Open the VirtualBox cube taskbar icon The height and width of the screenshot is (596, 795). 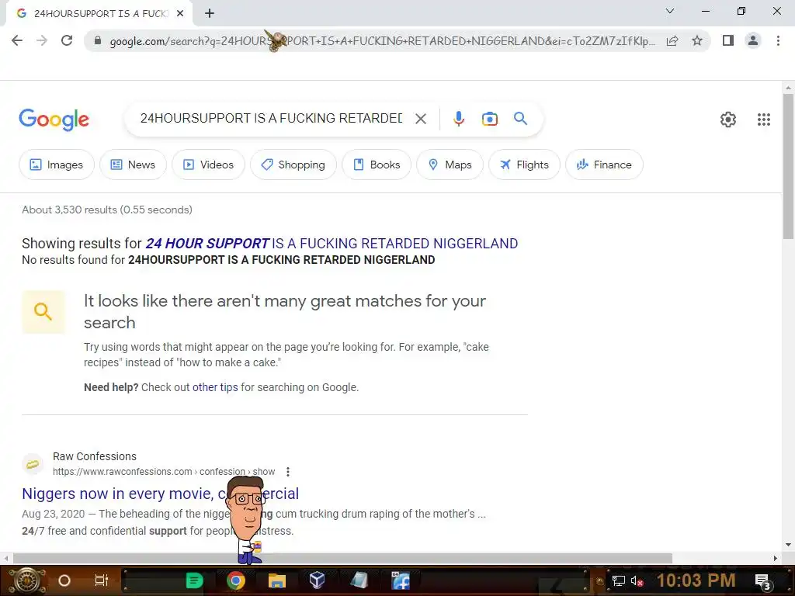pyautogui.click(x=317, y=580)
